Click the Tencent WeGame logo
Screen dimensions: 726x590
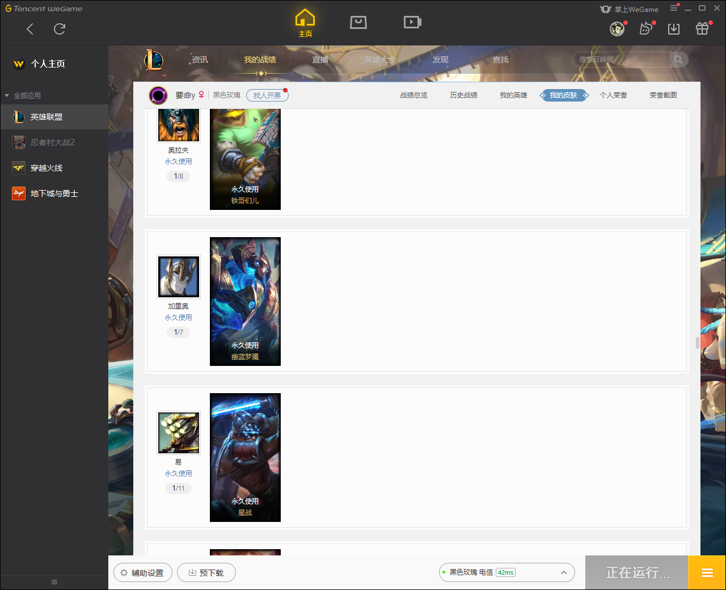(x=44, y=9)
